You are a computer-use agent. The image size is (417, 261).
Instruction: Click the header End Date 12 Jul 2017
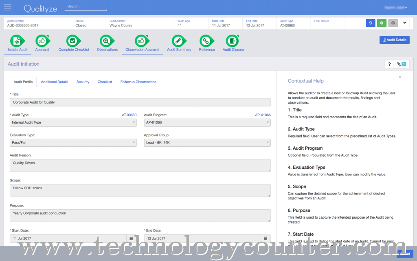coord(255,26)
